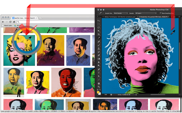Select the Eraser tool

(99, 55)
